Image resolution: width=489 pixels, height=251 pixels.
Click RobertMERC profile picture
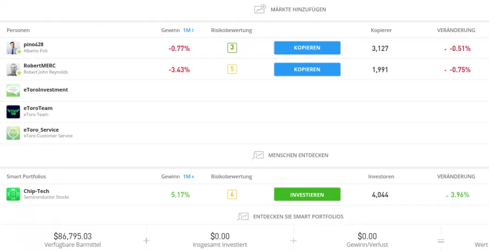coord(13,69)
